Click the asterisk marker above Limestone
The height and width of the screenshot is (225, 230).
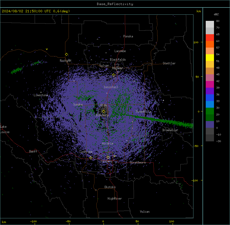pos(41,92)
